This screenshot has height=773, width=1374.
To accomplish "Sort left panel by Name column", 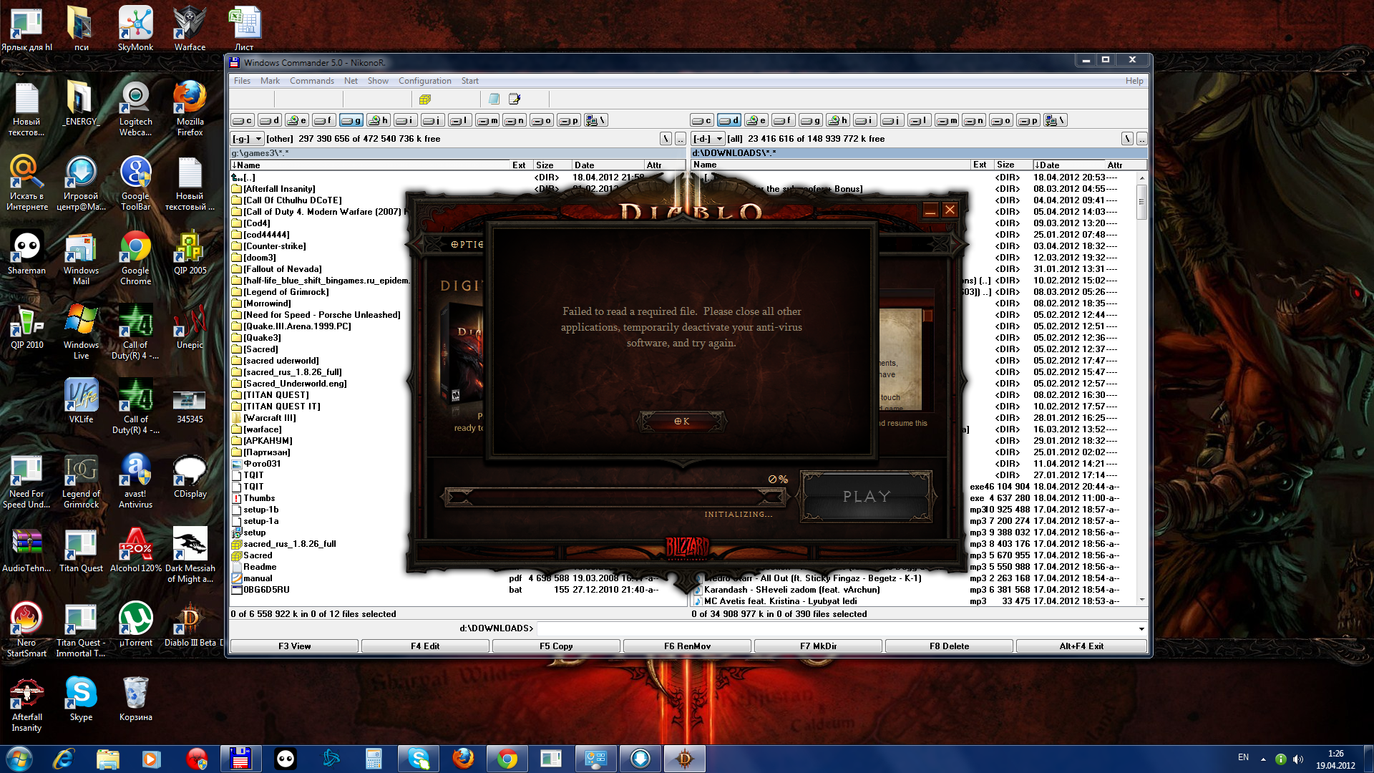I will click(370, 165).
